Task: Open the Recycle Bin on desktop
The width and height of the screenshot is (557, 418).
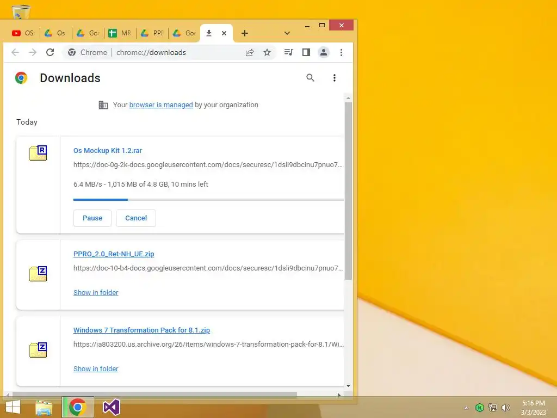Action: (21, 11)
